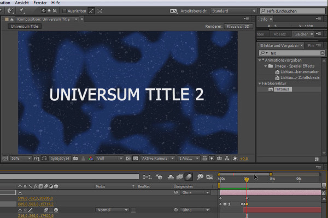The height and width of the screenshot is (218, 328).
Task: Click the Klassisch 3D renderer button
Action: tap(238, 26)
